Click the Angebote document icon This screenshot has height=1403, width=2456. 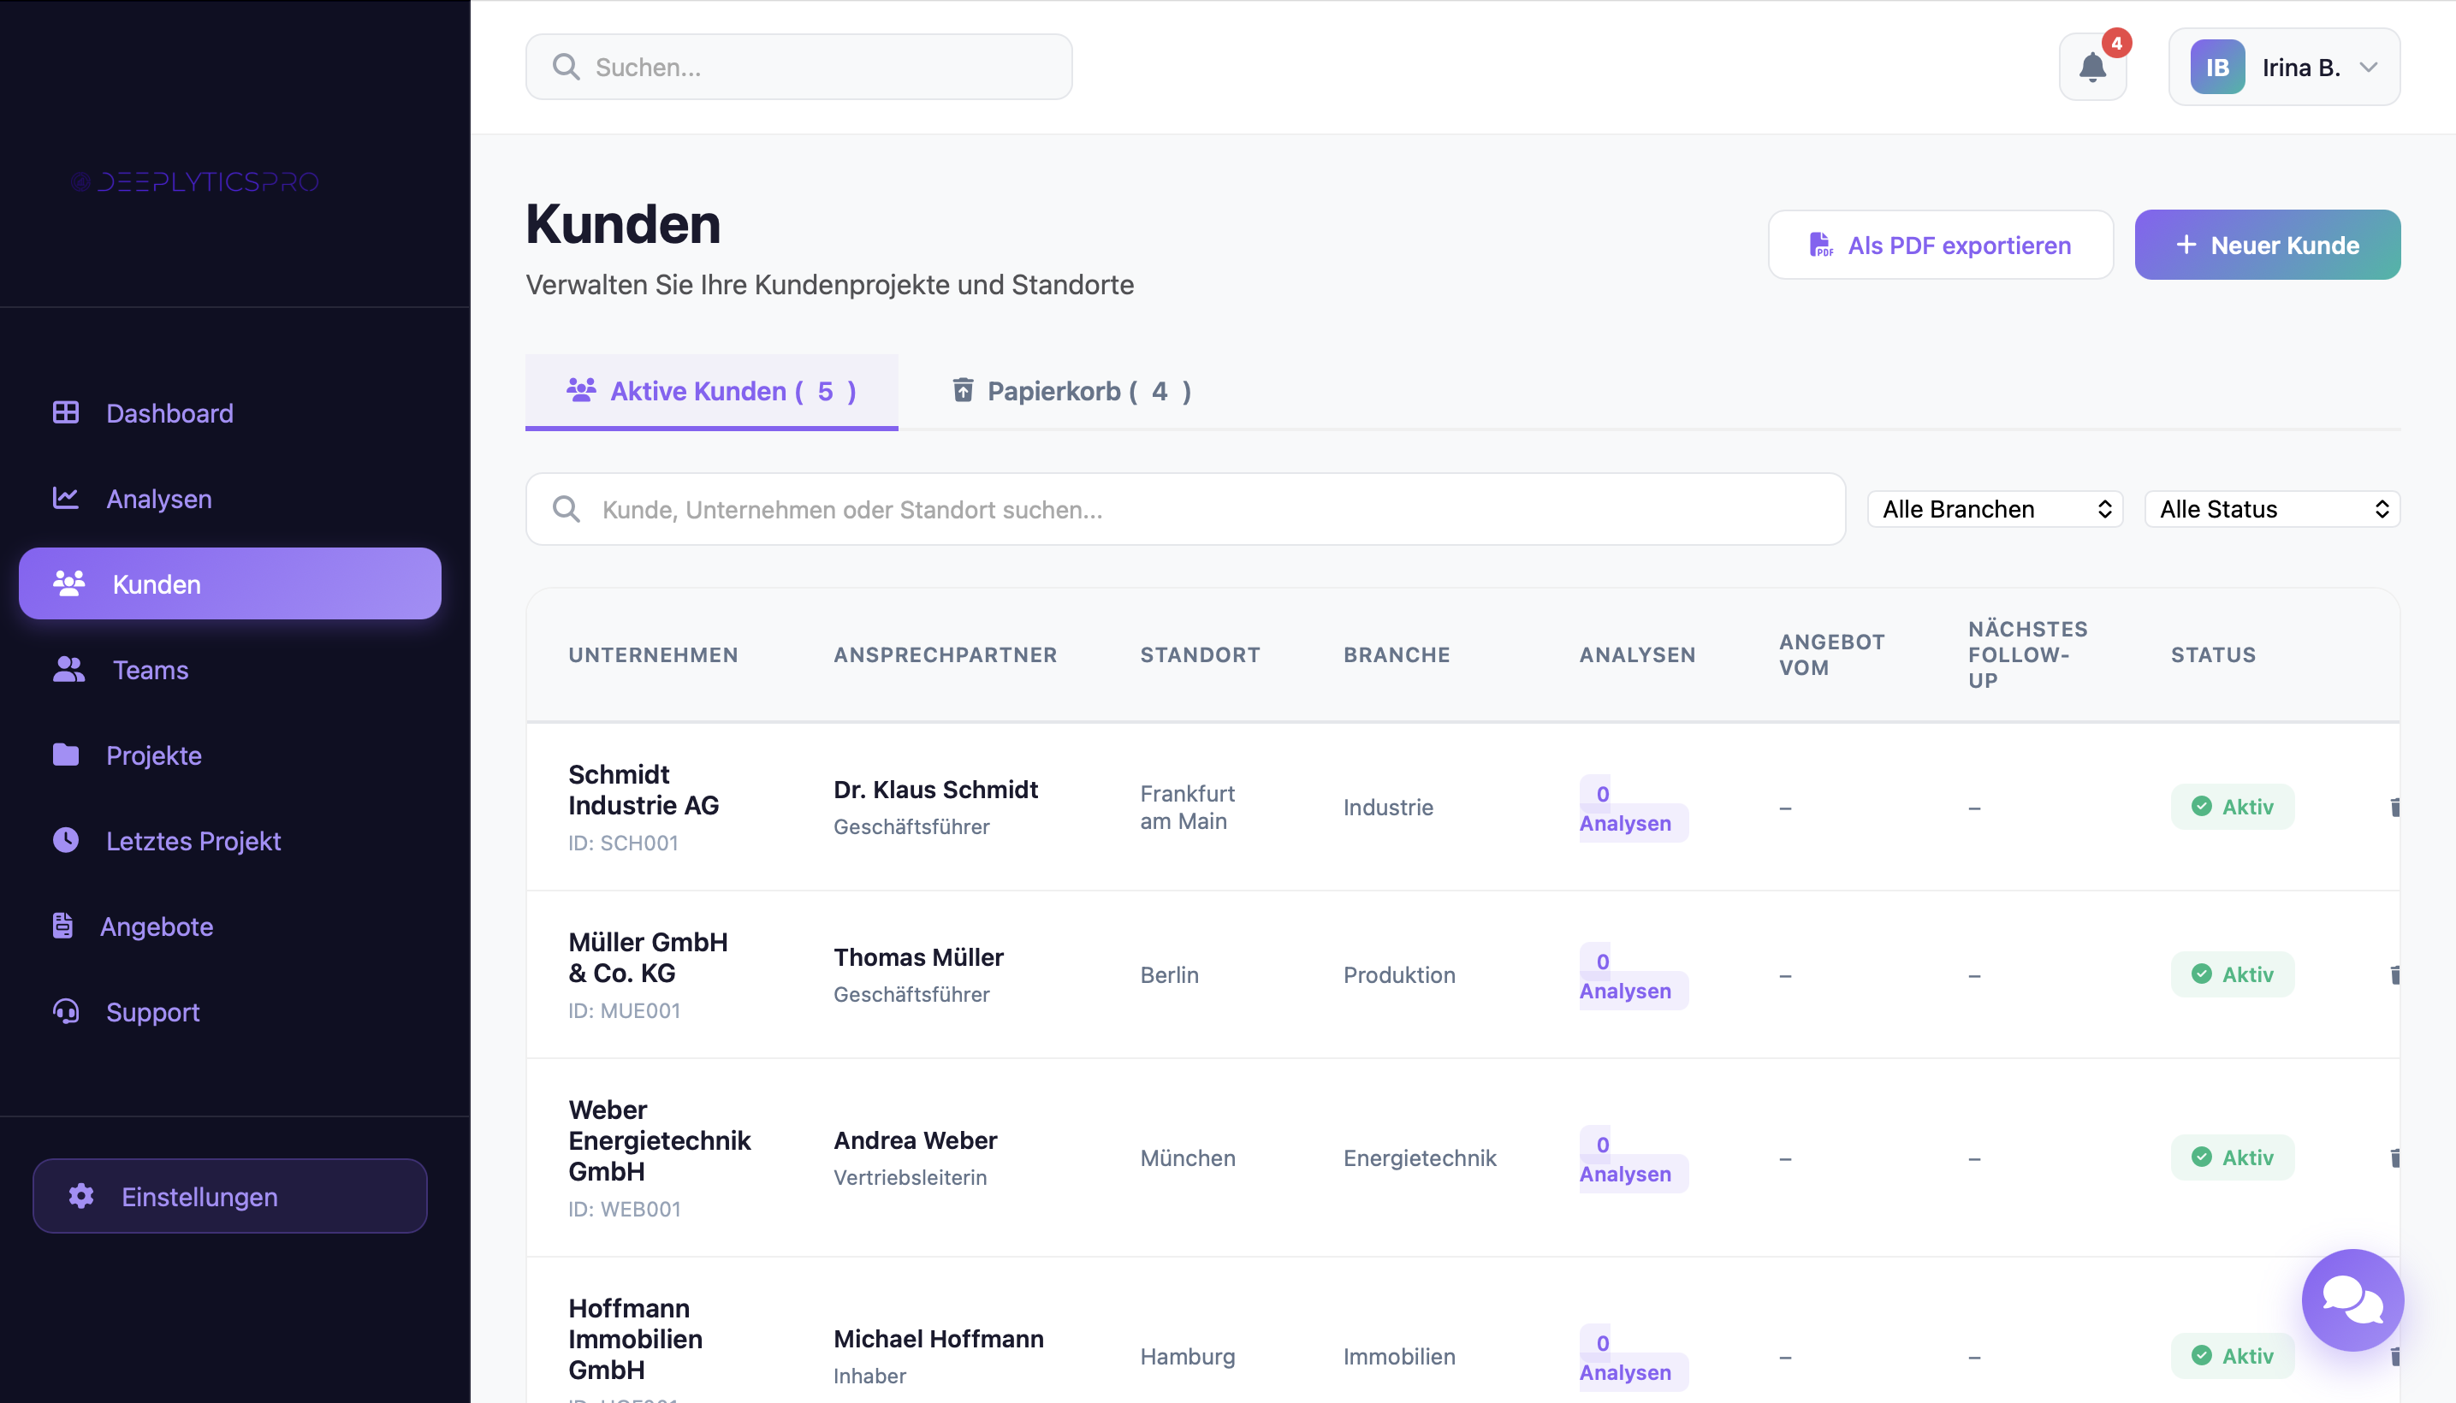click(x=62, y=925)
